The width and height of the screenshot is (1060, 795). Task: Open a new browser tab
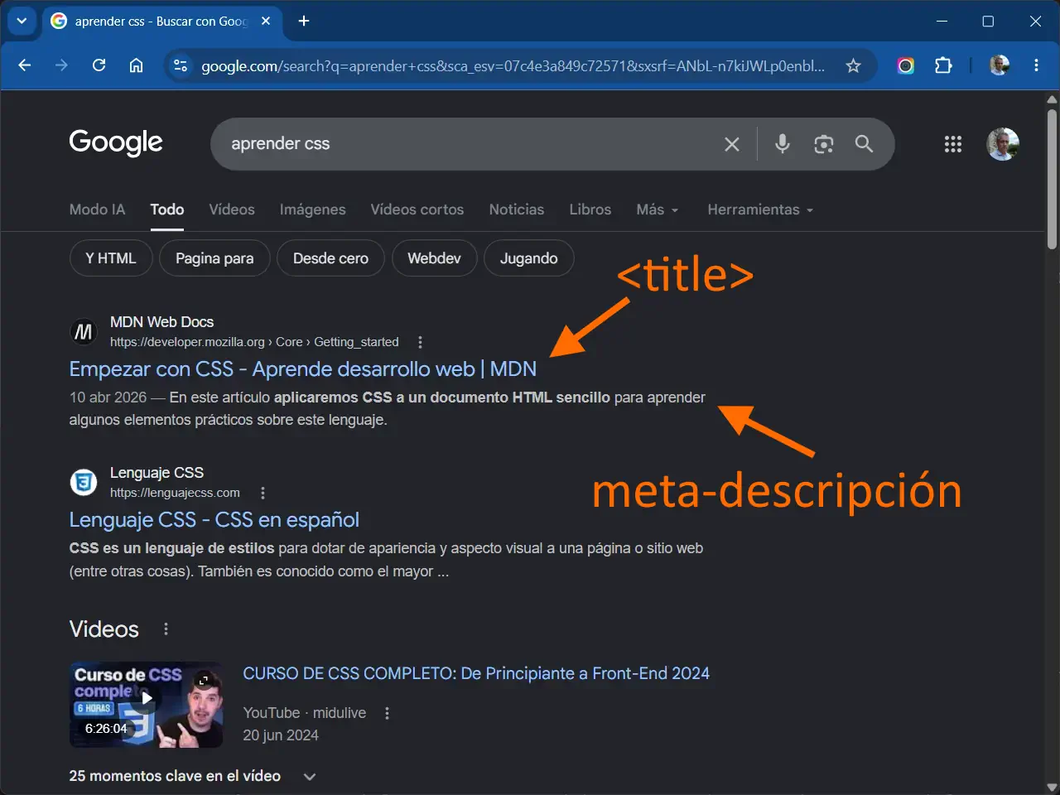(x=304, y=21)
